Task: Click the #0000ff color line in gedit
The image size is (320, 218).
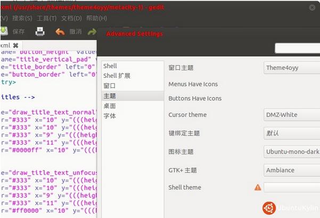Action: tap(48, 150)
